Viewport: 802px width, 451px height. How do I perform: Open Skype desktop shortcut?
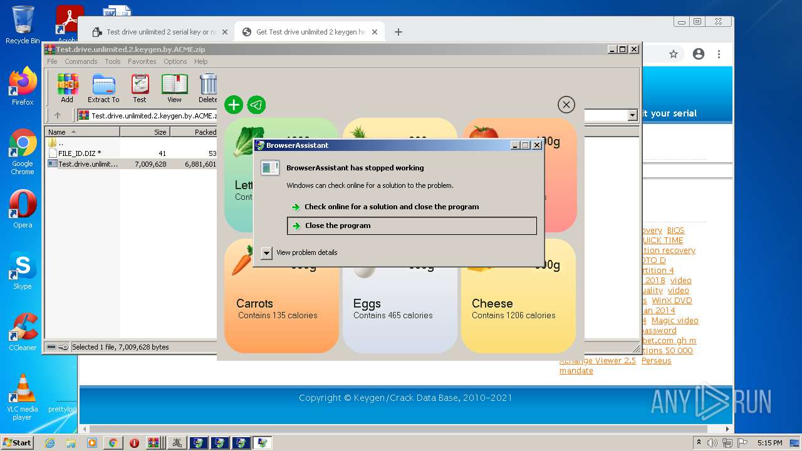pos(23,271)
